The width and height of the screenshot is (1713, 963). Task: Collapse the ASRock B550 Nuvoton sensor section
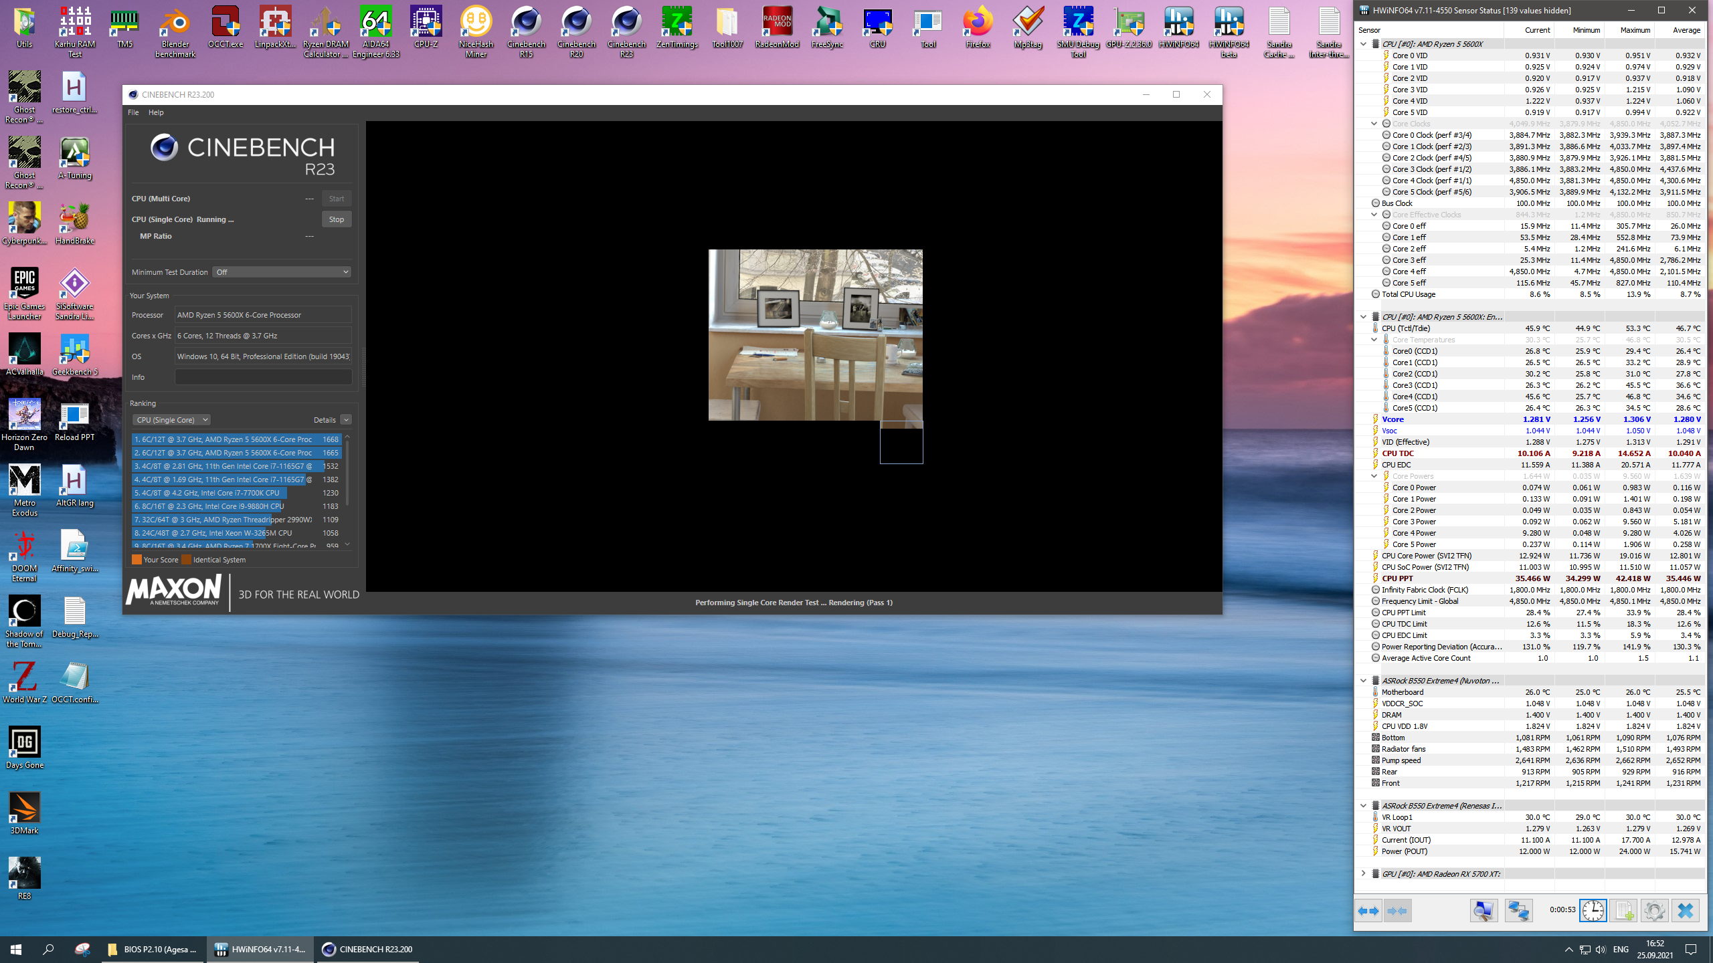1363,681
